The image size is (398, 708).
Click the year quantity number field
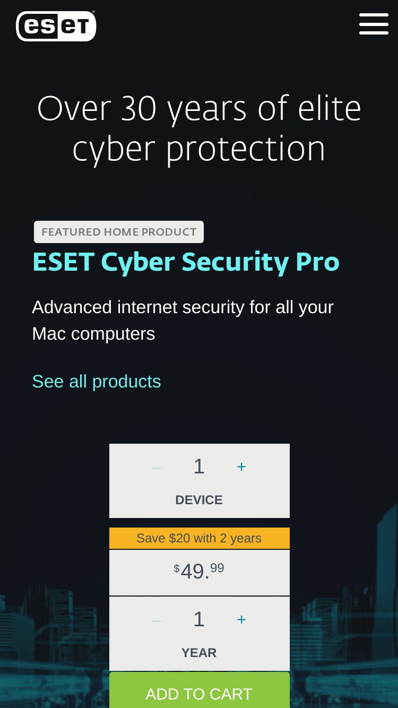coord(199,619)
